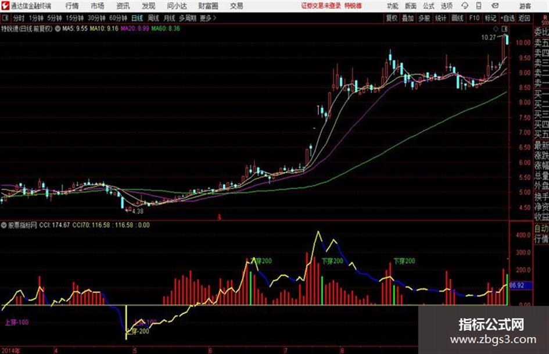Image resolution: width=549 pixels, height=354 pixels.
Task: Open the 资讯 menu
Action: [123, 6]
